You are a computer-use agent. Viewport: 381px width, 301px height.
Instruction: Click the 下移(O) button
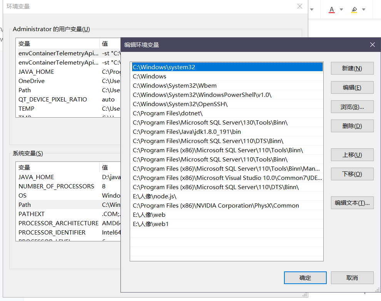[x=352, y=174]
